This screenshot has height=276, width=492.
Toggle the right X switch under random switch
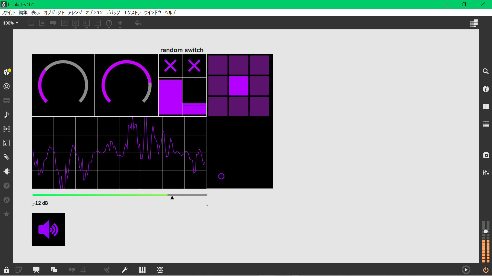[194, 66]
